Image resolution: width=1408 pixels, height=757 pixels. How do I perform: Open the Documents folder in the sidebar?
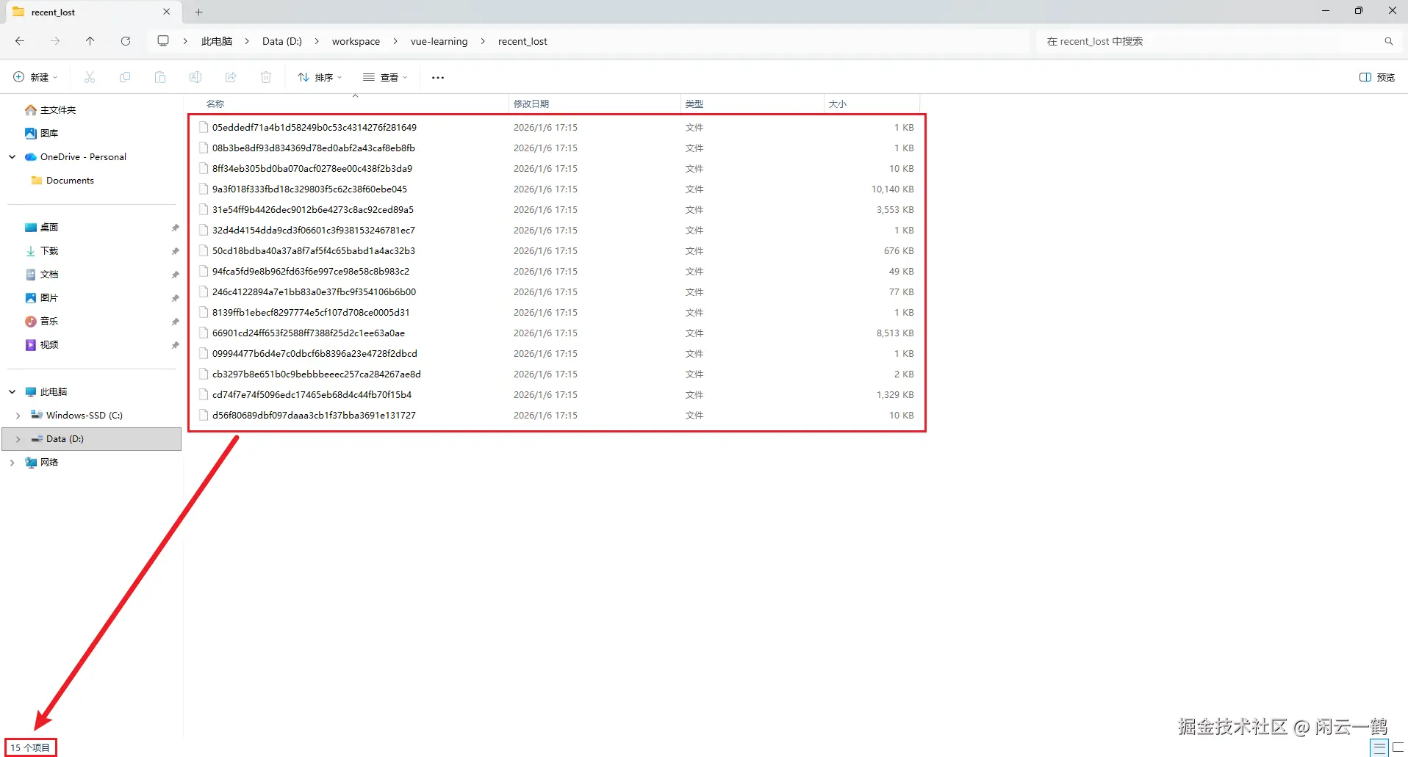click(x=70, y=180)
